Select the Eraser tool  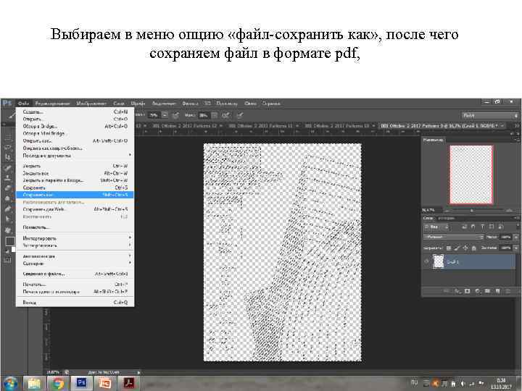click(8, 188)
